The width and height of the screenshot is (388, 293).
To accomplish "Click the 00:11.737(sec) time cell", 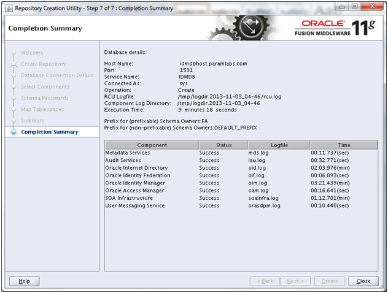I will [330, 153].
